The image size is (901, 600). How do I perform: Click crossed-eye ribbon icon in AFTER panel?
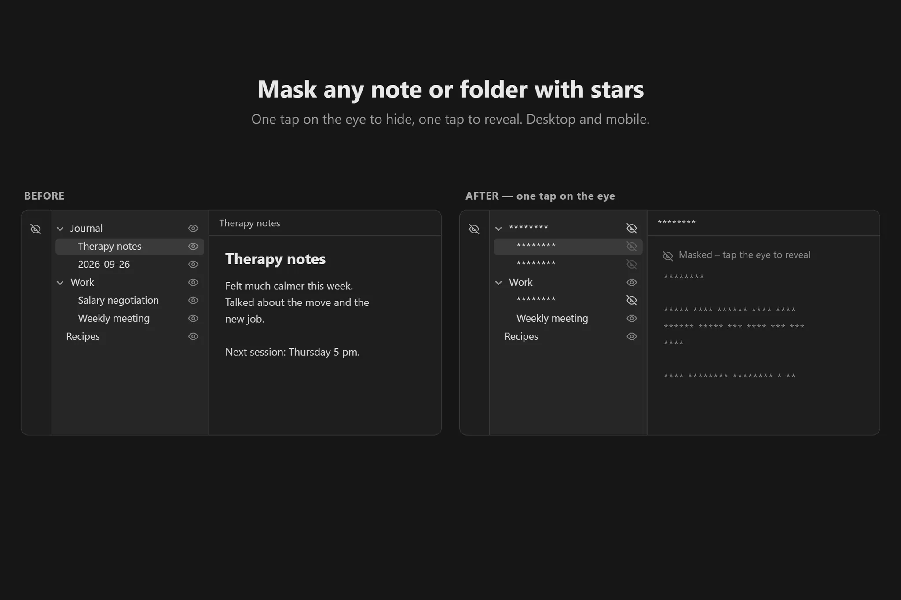point(474,229)
